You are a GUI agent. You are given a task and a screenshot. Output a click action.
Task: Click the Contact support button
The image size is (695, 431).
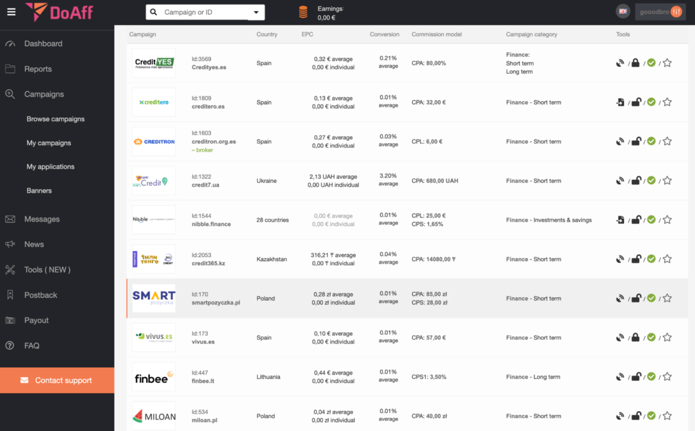click(57, 380)
